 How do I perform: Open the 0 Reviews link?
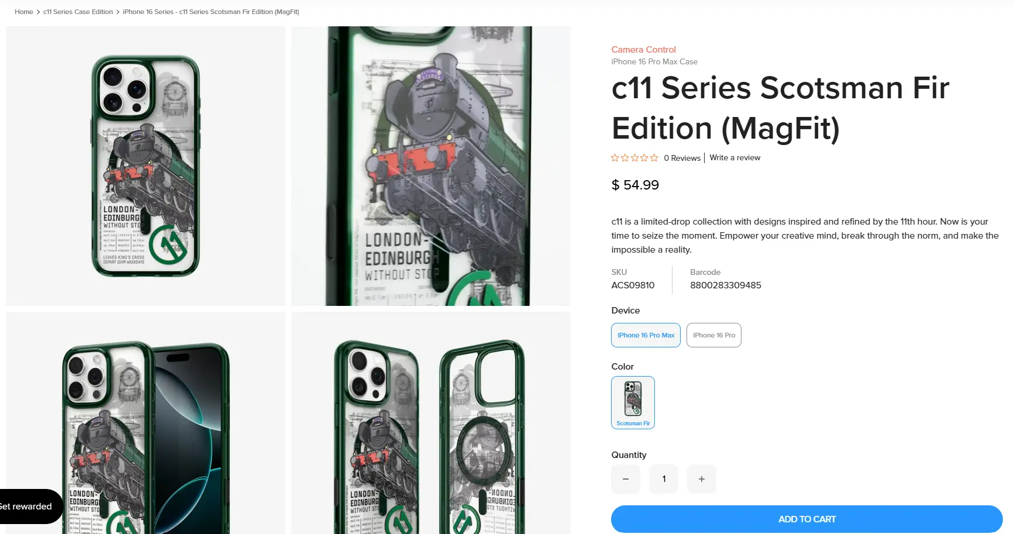coord(682,157)
